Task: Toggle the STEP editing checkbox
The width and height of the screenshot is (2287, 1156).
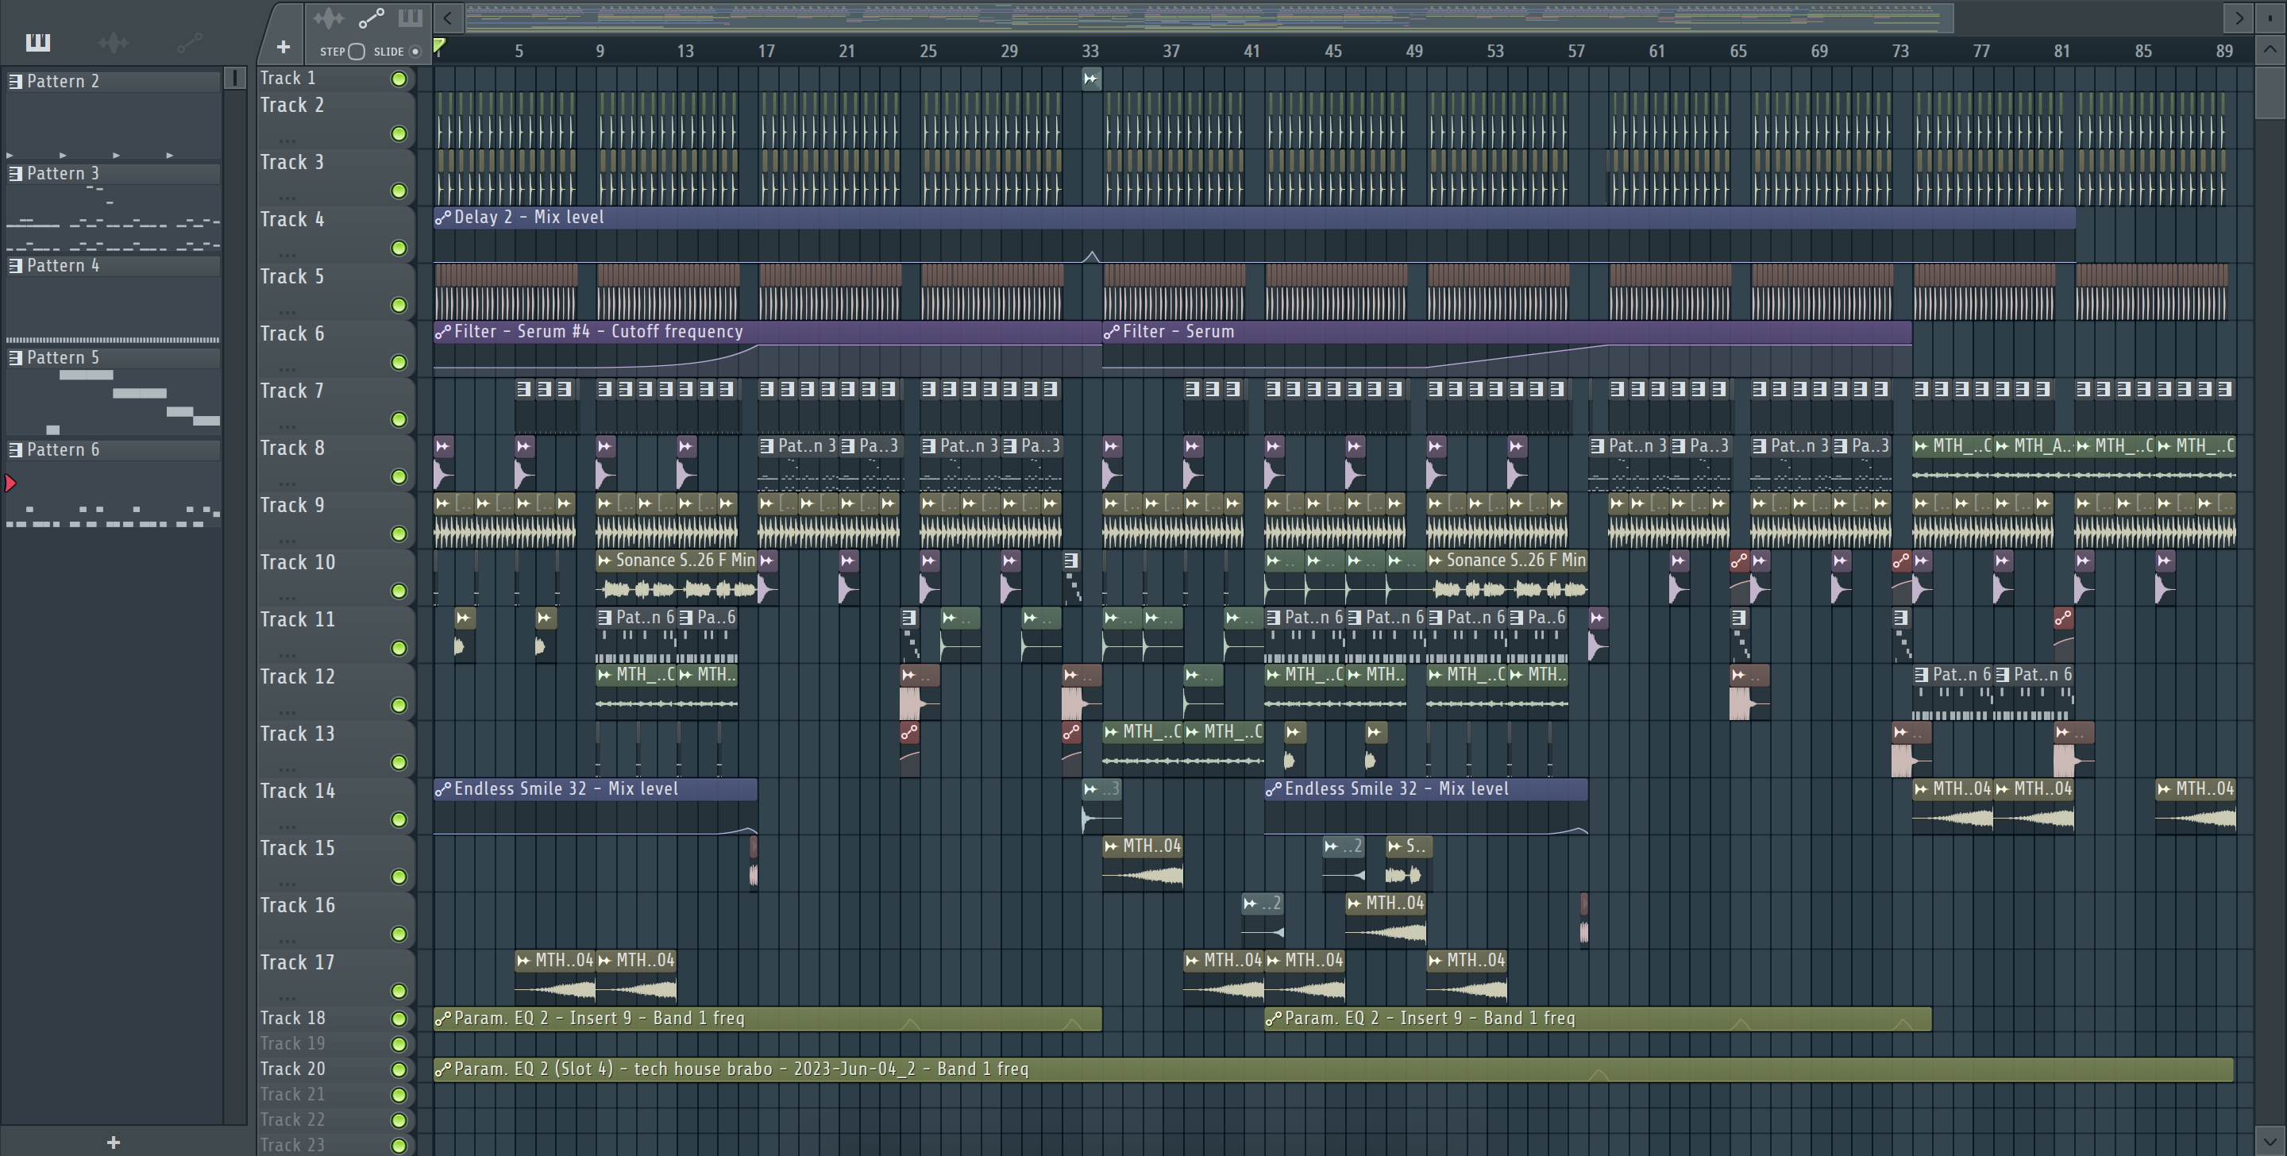Action: [356, 52]
